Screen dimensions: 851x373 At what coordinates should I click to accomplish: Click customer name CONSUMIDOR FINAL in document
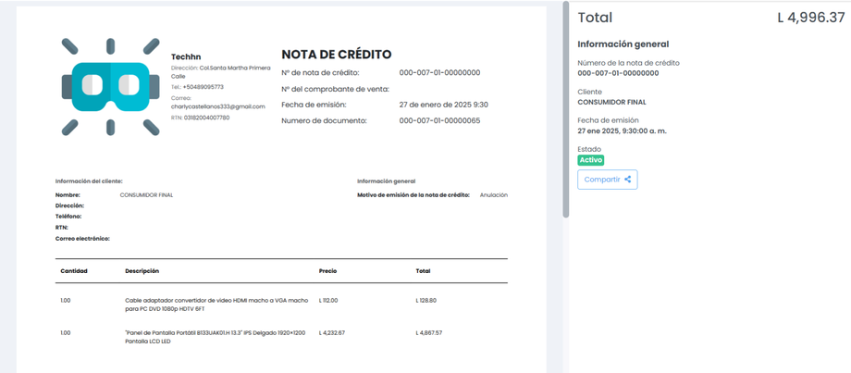[x=146, y=195]
